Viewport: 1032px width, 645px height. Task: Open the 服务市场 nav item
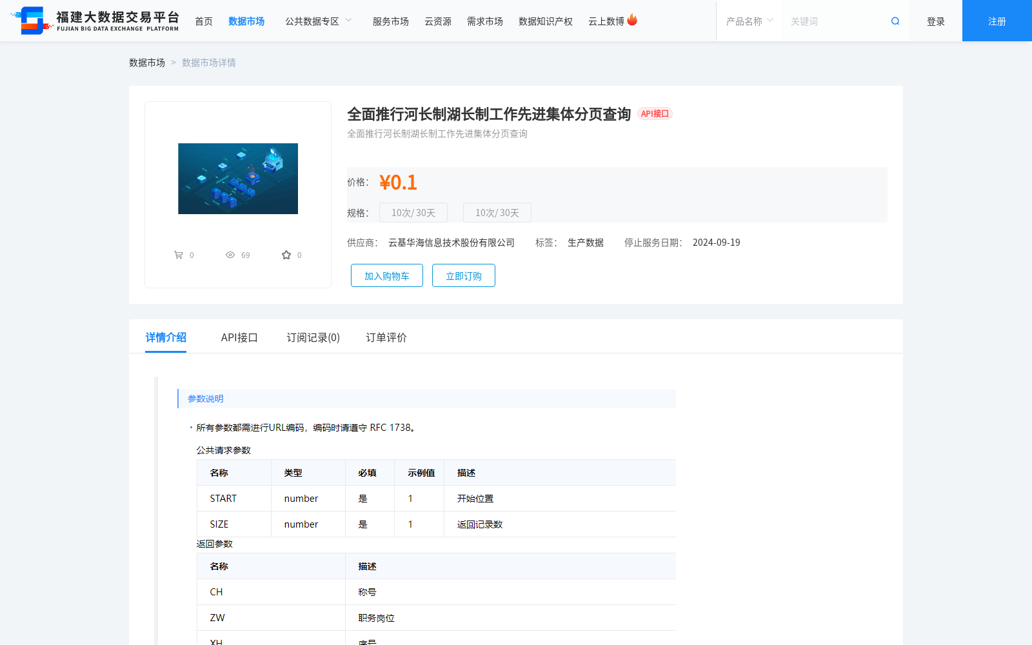click(391, 21)
